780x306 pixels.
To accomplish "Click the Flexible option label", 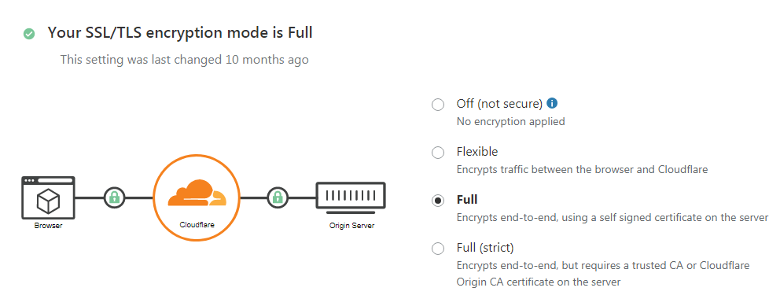I will 477,152.
